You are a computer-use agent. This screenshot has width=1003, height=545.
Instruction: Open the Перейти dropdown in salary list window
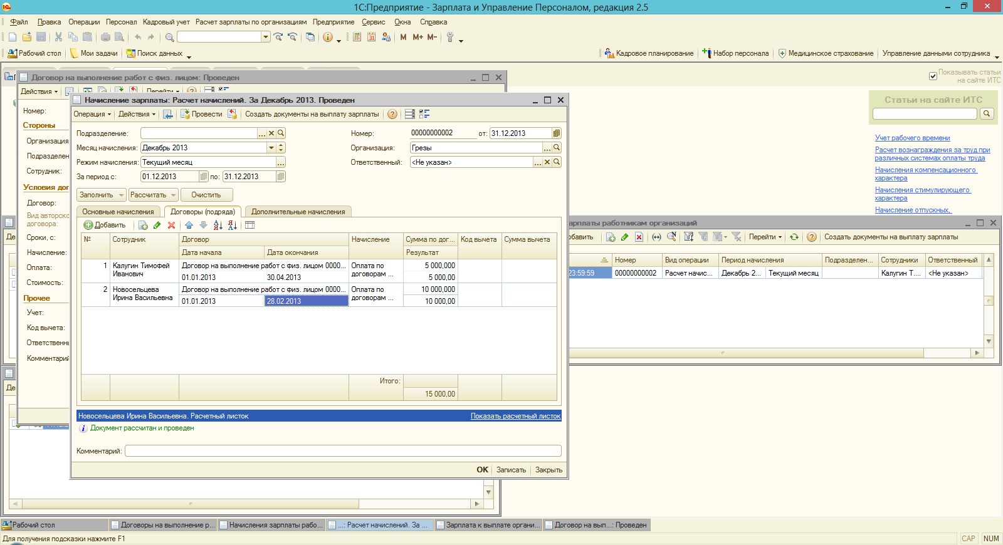click(765, 237)
